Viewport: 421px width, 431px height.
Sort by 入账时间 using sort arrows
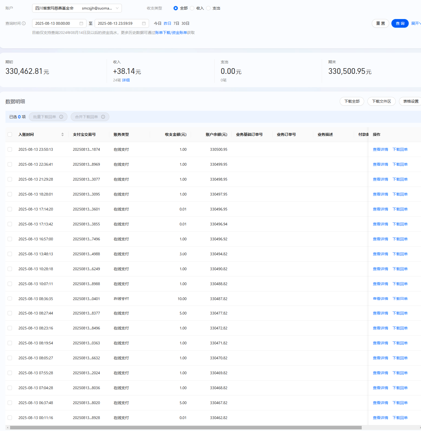pos(63,134)
